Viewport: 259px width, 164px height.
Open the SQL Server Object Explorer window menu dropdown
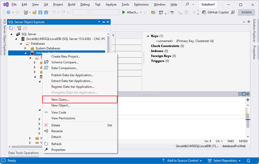click(x=99, y=22)
